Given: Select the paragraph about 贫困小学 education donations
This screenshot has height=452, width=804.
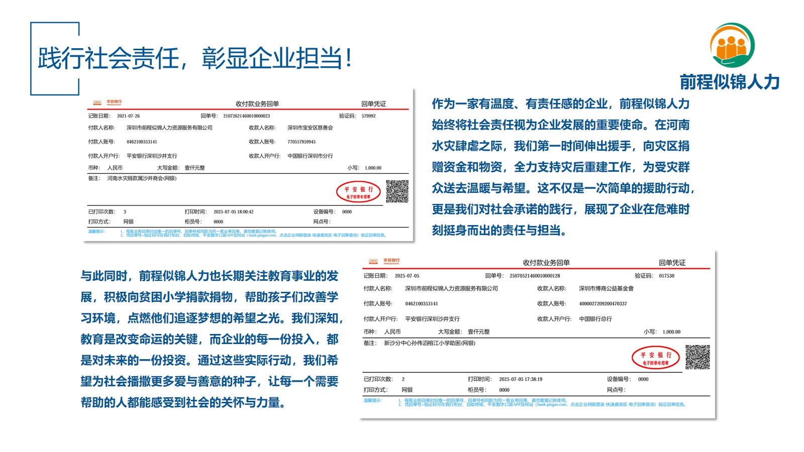Looking at the screenshot, I should point(211,339).
